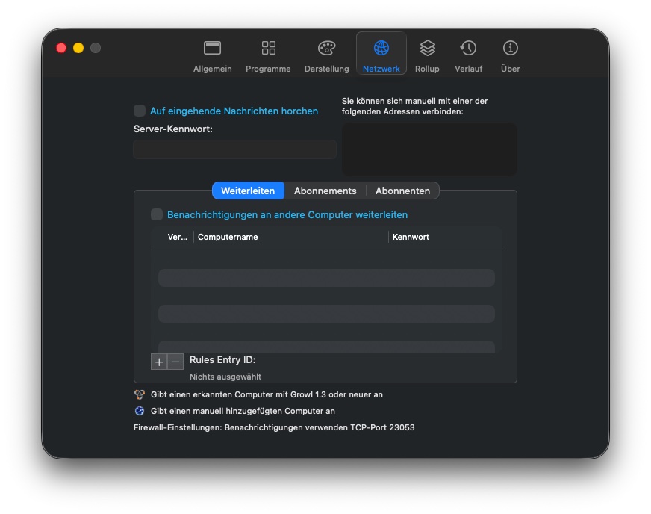Show the Verlauf history pane
Viewport: 651px width, 514px height.
(468, 56)
